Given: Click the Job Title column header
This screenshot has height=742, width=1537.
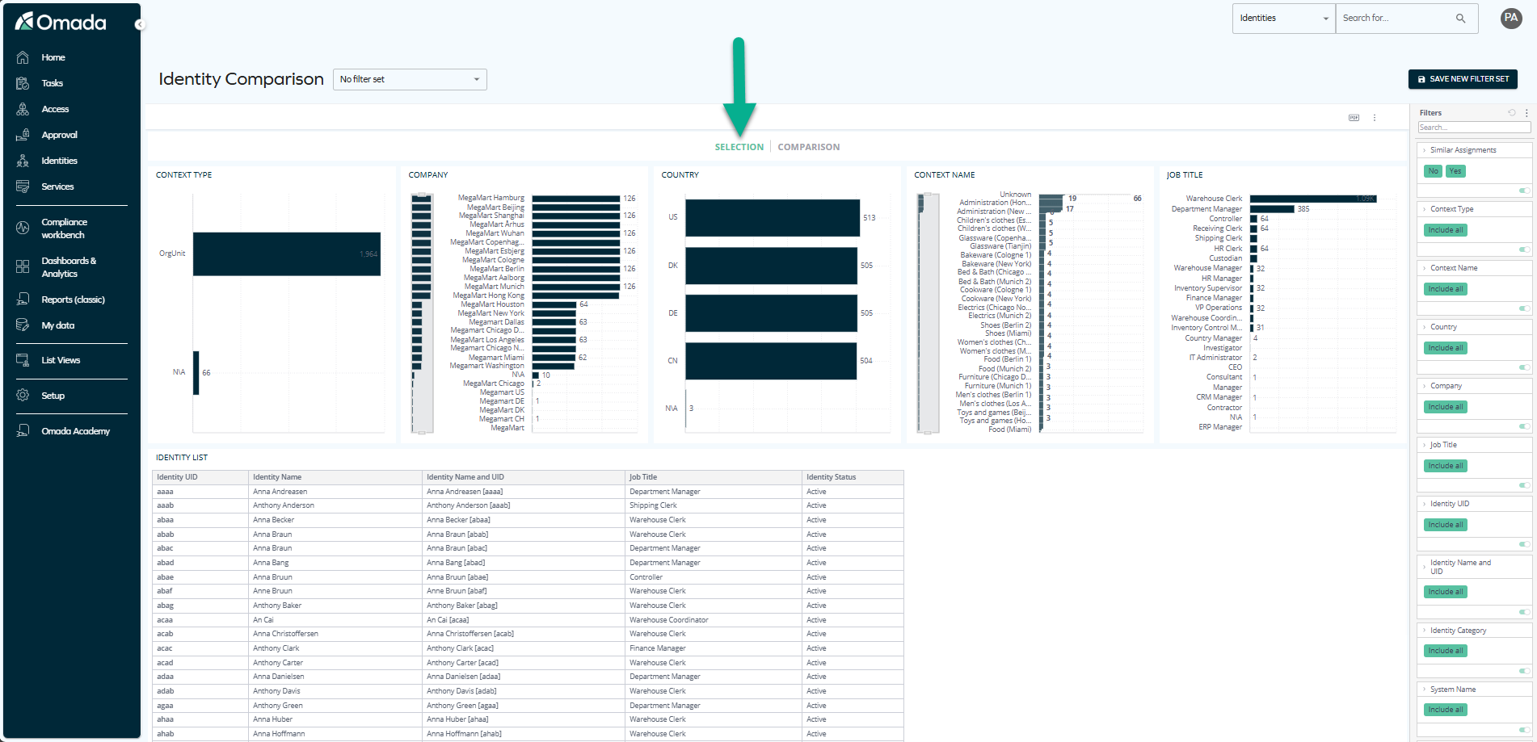Looking at the screenshot, I should click(714, 477).
